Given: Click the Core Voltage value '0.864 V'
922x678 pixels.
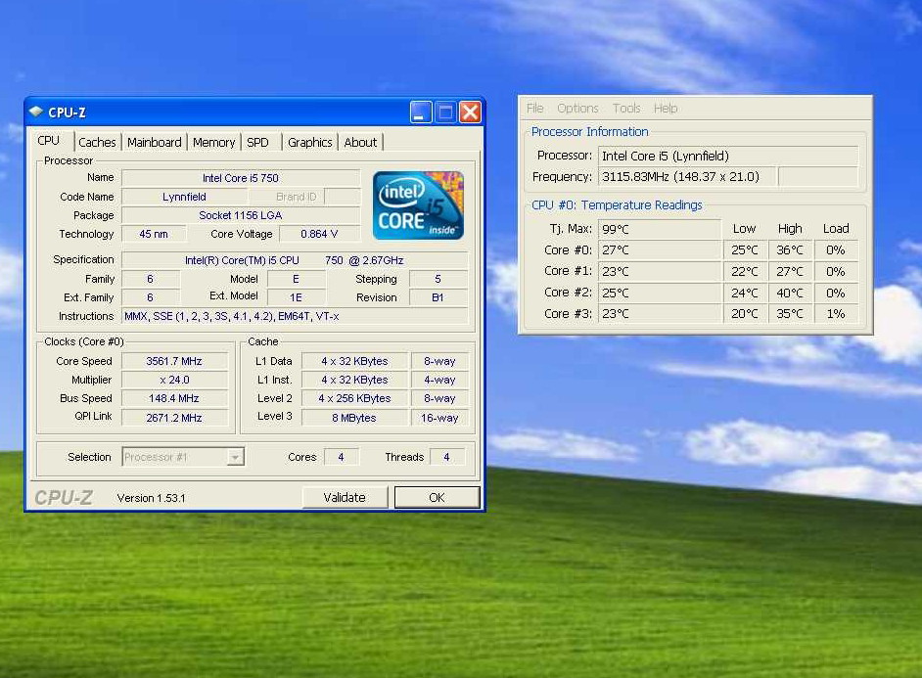Looking at the screenshot, I should pyautogui.click(x=319, y=234).
